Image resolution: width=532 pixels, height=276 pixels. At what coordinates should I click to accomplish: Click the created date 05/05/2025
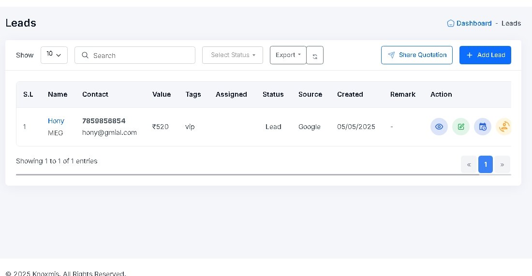[356, 127]
